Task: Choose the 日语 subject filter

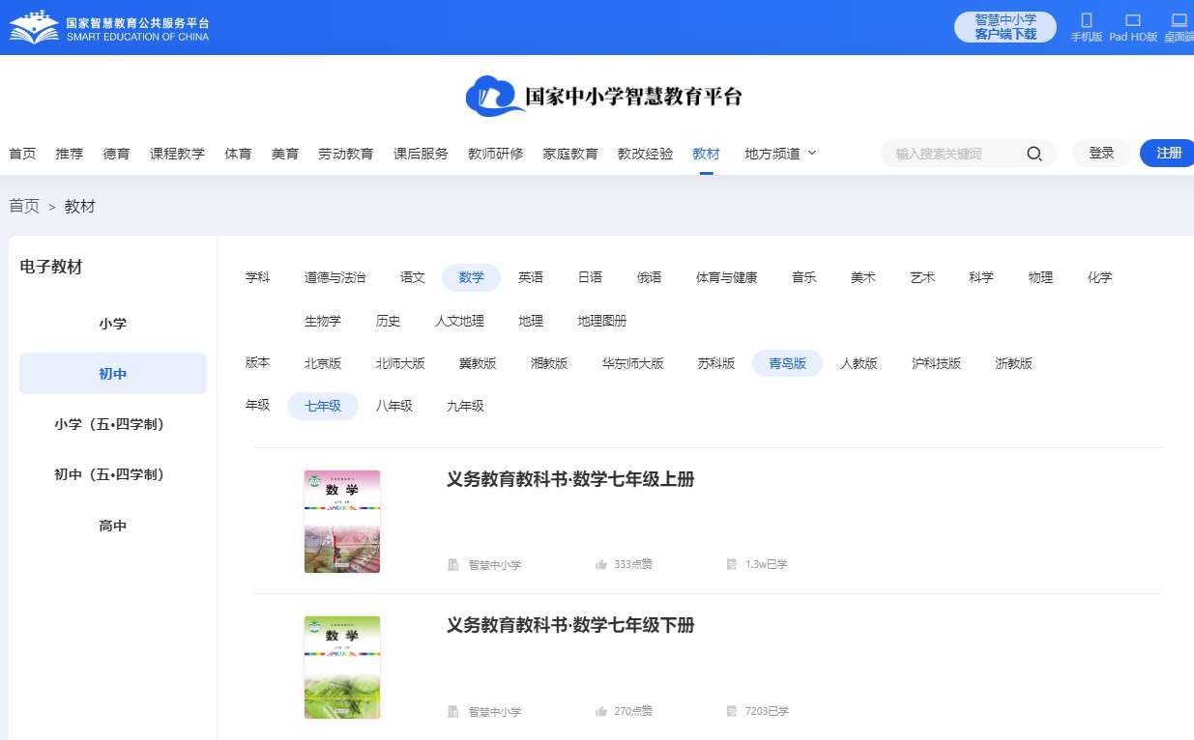Action: (590, 277)
